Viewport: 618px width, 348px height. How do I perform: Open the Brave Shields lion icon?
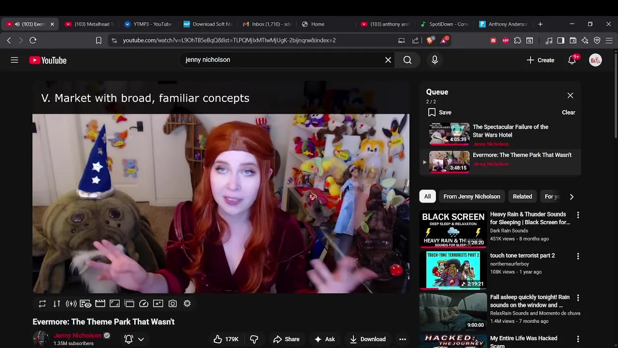tap(430, 41)
